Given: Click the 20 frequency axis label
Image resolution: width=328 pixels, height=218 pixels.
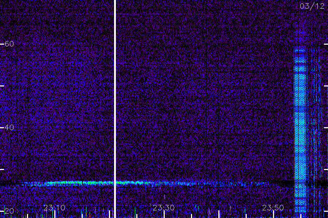Looking at the screenshot, I should pos(9,211).
